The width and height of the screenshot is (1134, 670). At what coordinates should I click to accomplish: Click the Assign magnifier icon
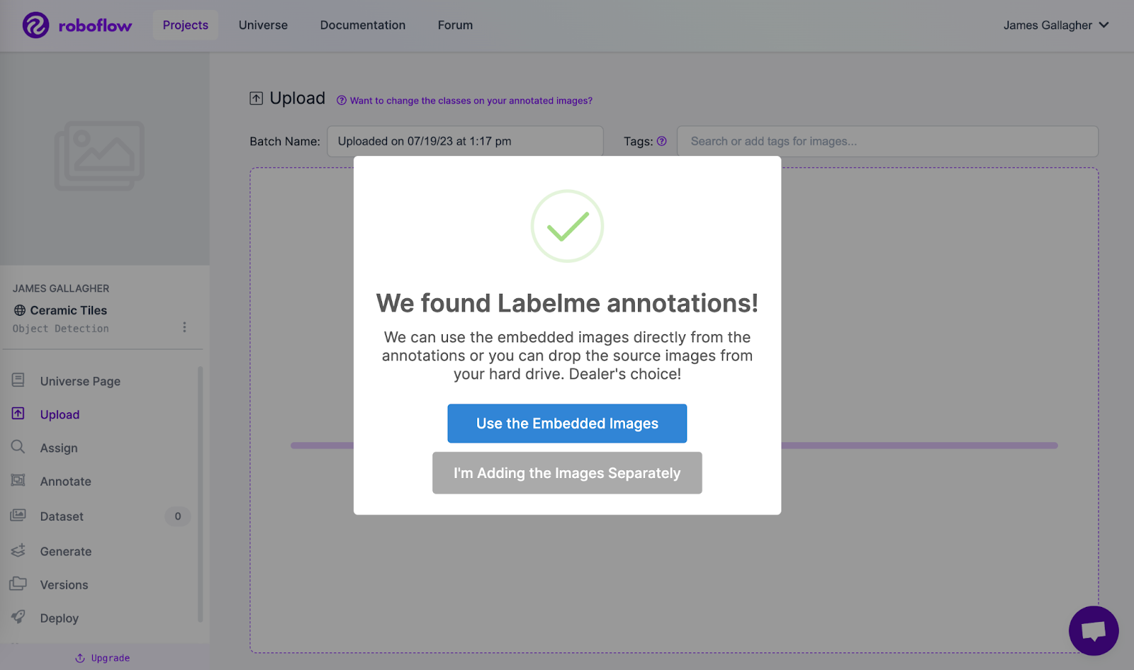[18, 447]
